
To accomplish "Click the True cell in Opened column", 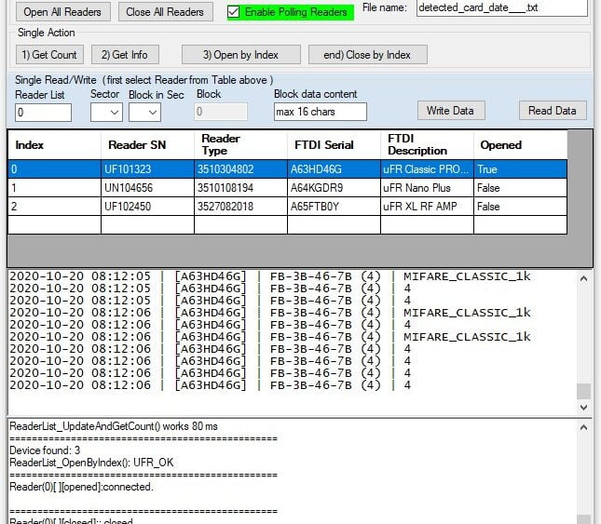I will pos(521,169).
